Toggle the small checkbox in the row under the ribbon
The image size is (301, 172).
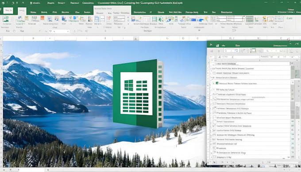14,31
